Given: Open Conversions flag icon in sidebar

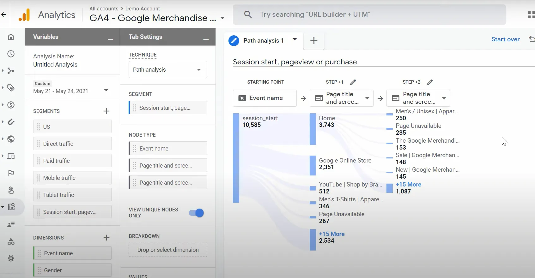Looking at the screenshot, I should (11, 173).
